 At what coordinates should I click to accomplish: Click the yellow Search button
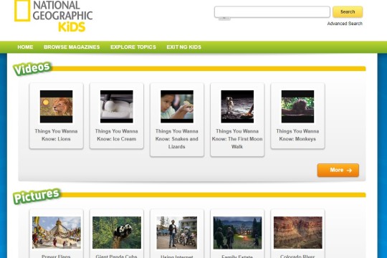click(348, 12)
